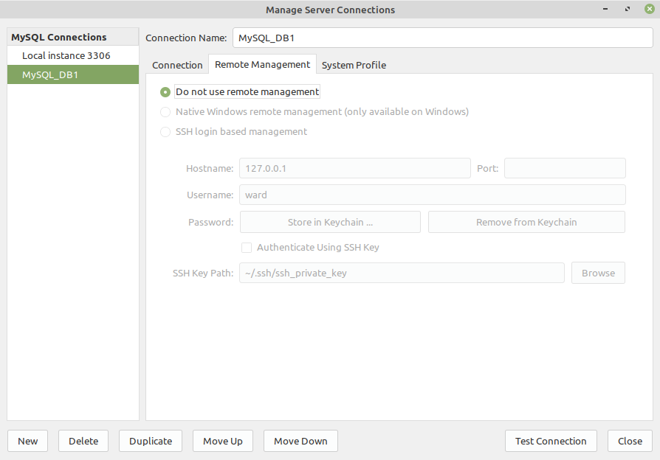Select 'Do not use remote management' option
The height and width of the screenshot is (460, 660).
click(x=165, y=91)
